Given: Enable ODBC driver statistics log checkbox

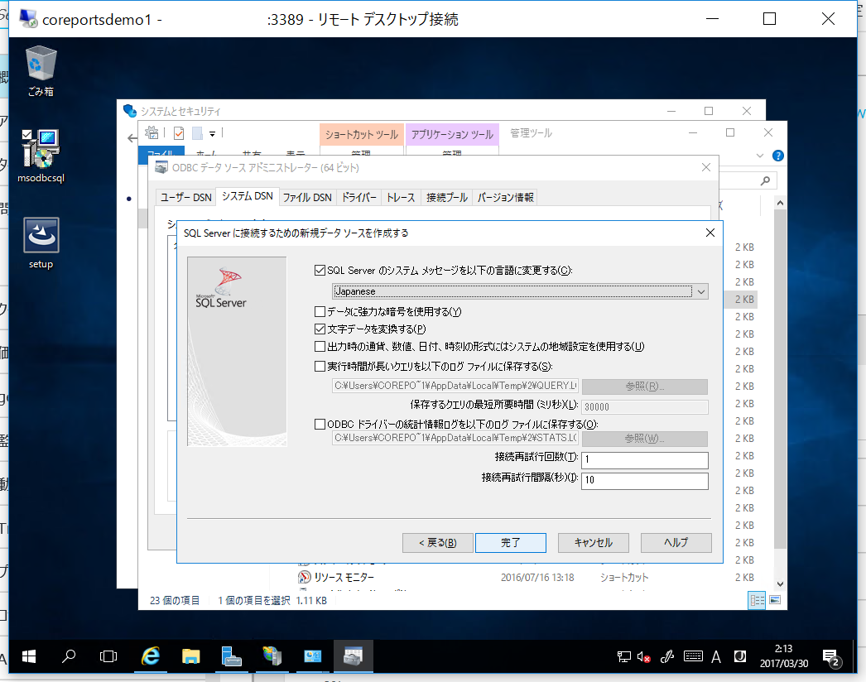Looking at the screenshot, I should pos(320,424).
